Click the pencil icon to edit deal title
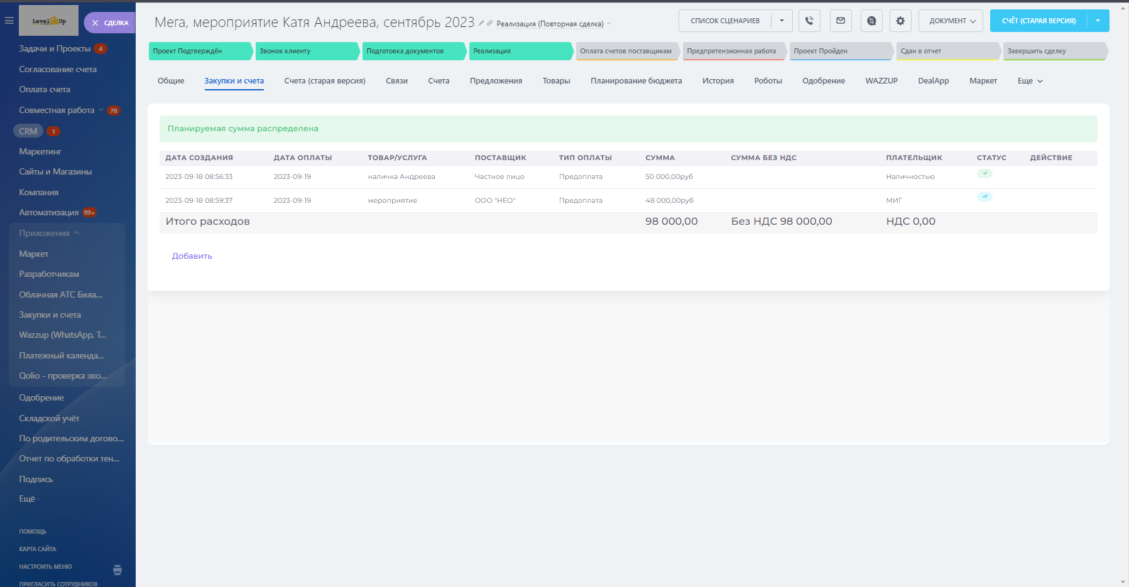1129x587 pixels. tap(481, 23)
